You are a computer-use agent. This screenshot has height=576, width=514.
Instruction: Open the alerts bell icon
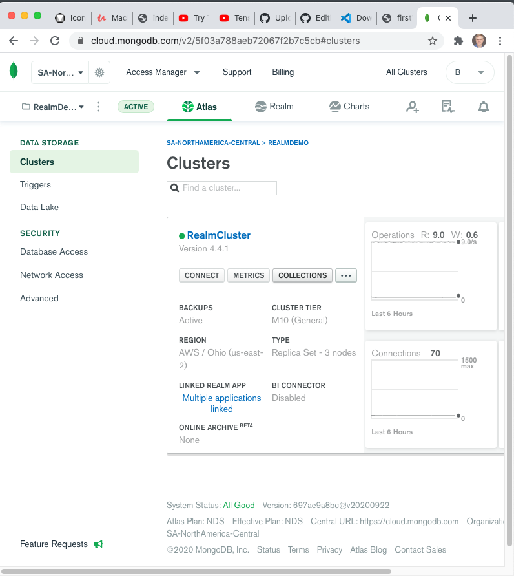484,107
